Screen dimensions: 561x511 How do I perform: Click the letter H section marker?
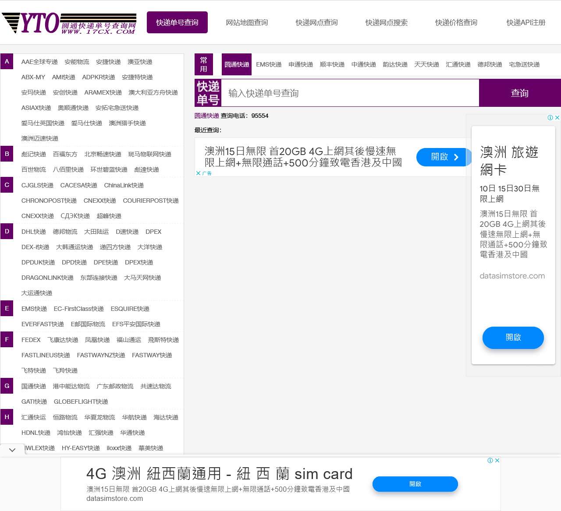click(7, 417)
